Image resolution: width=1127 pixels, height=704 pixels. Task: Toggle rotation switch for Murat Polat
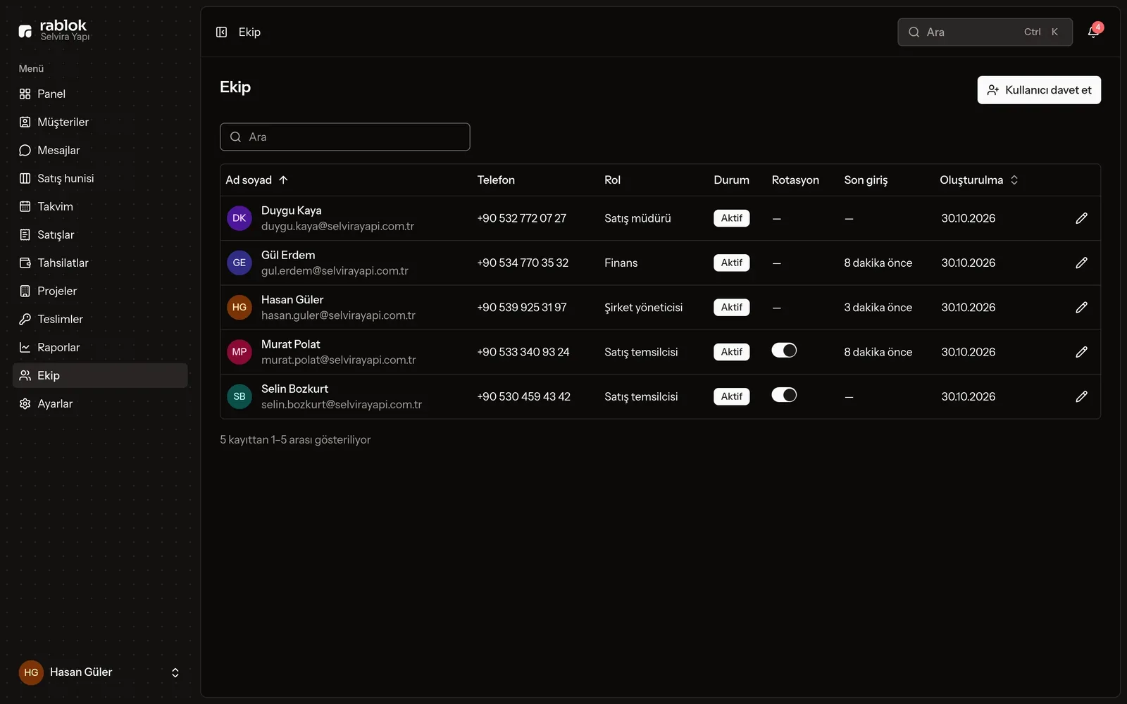click(x=784, y=351)
